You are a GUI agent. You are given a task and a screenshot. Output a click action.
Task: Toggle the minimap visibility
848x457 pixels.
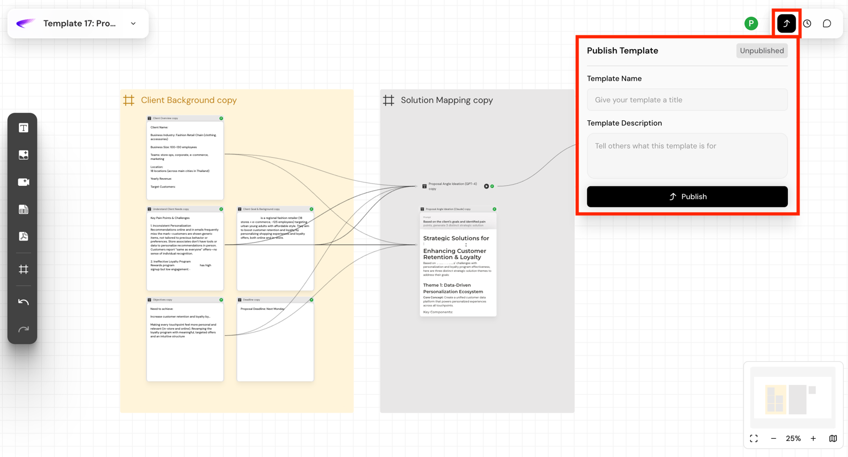click(x=833, y=439)
